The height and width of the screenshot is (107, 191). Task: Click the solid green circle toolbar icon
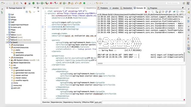pyautogui.click(x=84, y=3)
